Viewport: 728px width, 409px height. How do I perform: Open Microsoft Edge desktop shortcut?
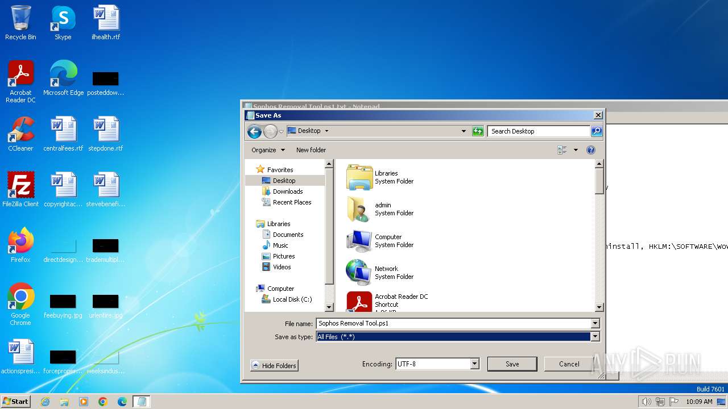pyautogui.click(x=63, y=78)
